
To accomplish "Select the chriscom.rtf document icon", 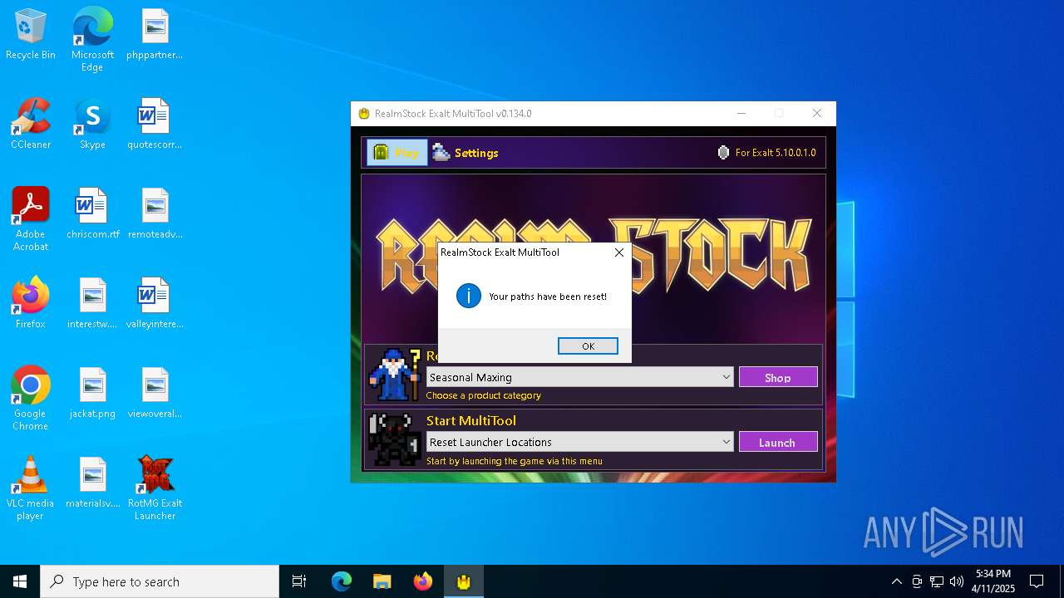I will click(x=92, y=213).
